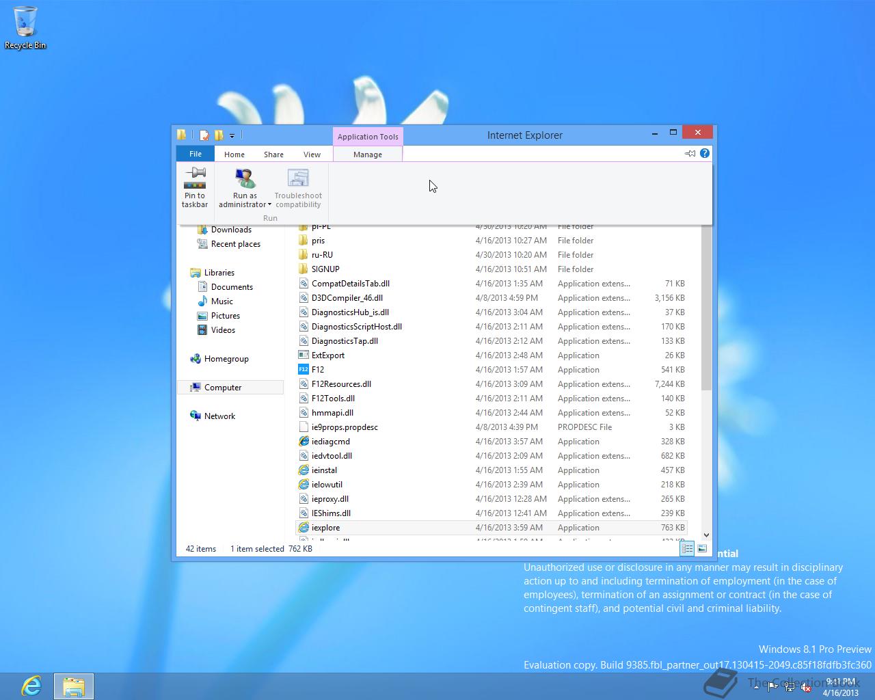Select the iexplore application
The image size is (875, 700).
click(491, 528)
